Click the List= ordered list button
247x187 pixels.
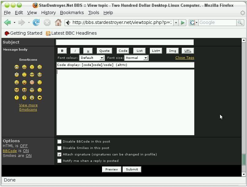156,51
